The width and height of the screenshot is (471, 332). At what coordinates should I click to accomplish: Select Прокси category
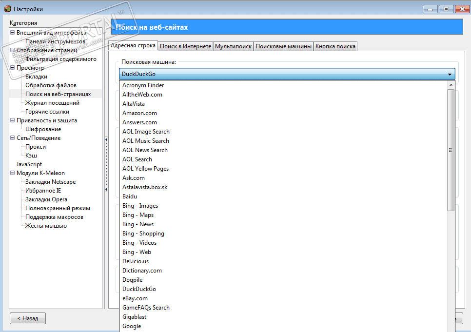pos(36,147)
